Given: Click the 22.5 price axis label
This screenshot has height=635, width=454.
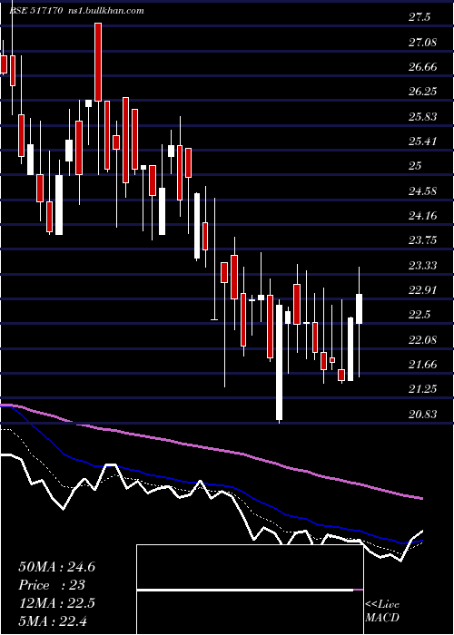Looking at the screenshot, I should [419, 315].
